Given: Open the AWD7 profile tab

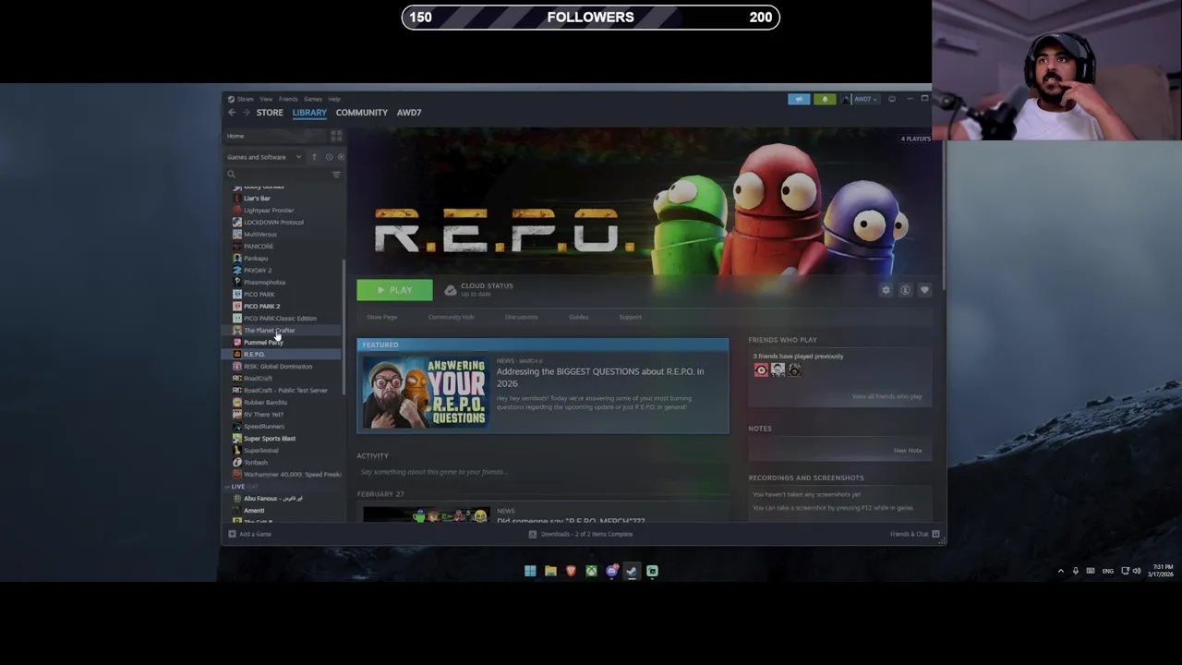Looking at the screenshot, I should point(409,113).
